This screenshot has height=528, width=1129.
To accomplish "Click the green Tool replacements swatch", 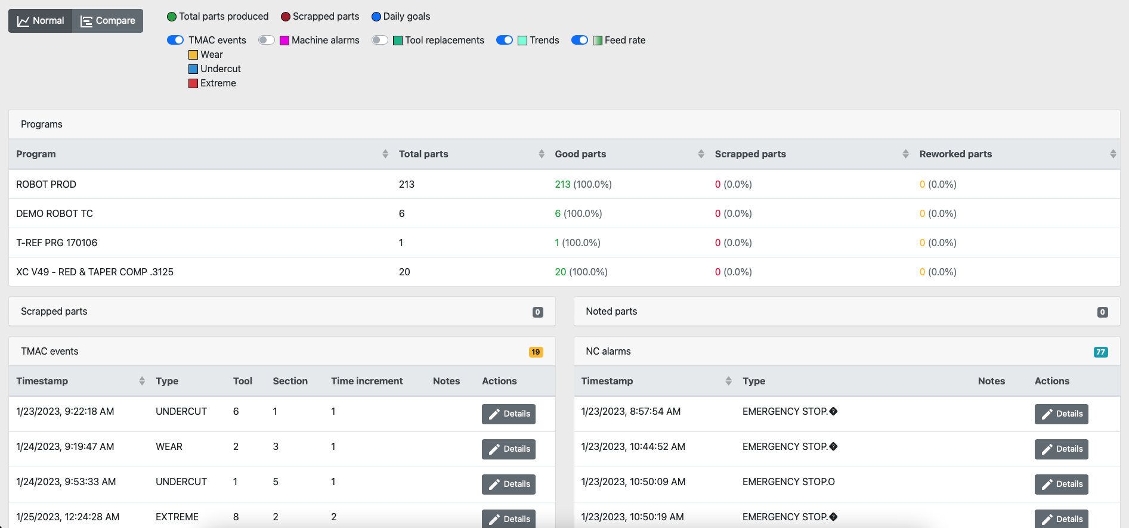I will click(x=398, y=41).
